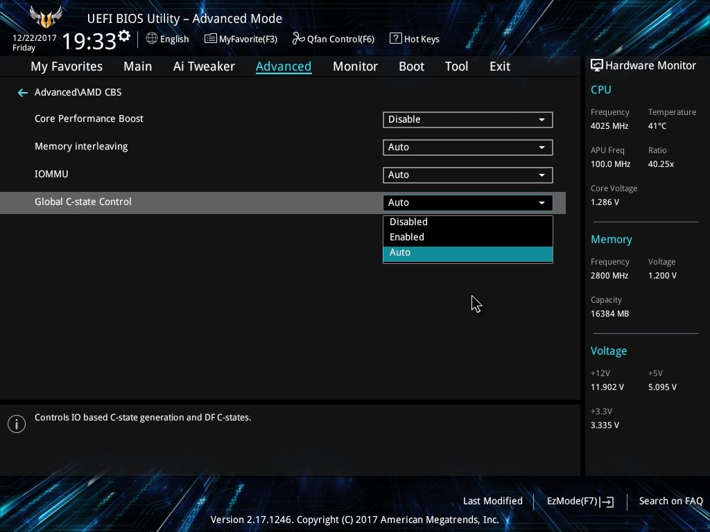Click the TUF winged logo
This screenshot has height=532, width=710.
point(45,17)
